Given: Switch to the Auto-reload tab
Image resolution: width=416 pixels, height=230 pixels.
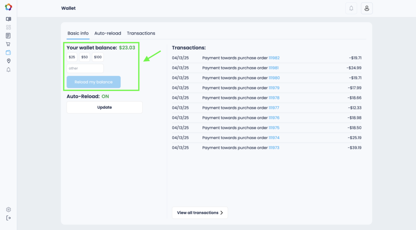Looking at the screenshot, I should coord(108,33).
